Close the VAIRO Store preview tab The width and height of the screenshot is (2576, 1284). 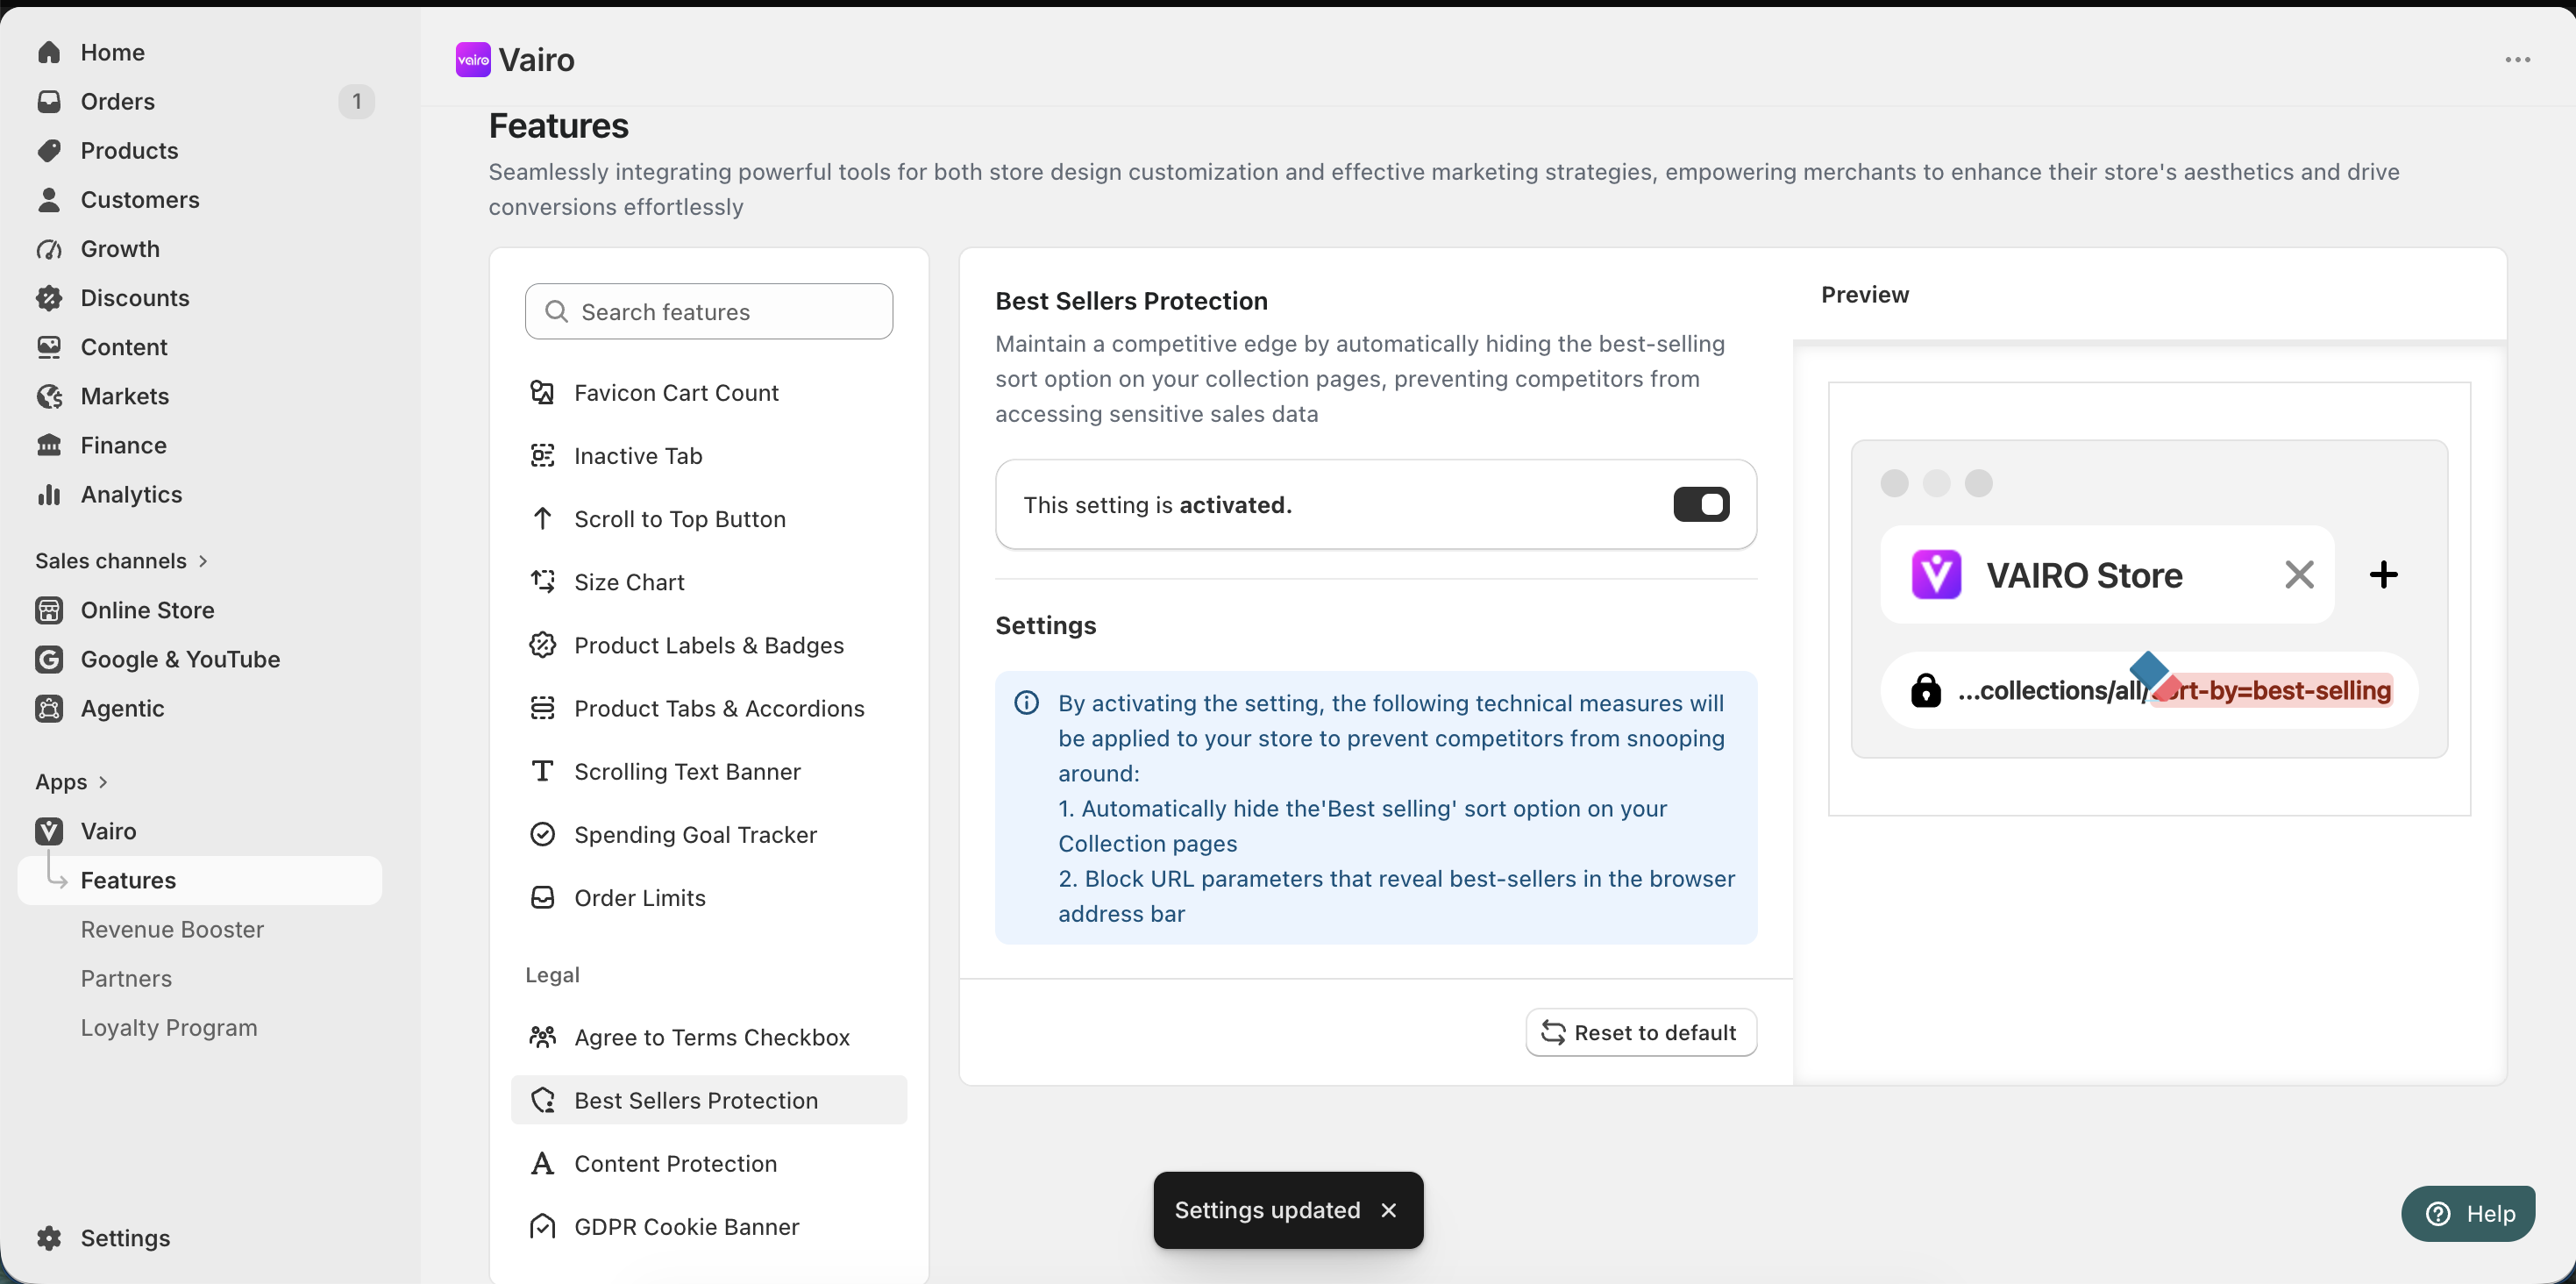(2299, 574)
